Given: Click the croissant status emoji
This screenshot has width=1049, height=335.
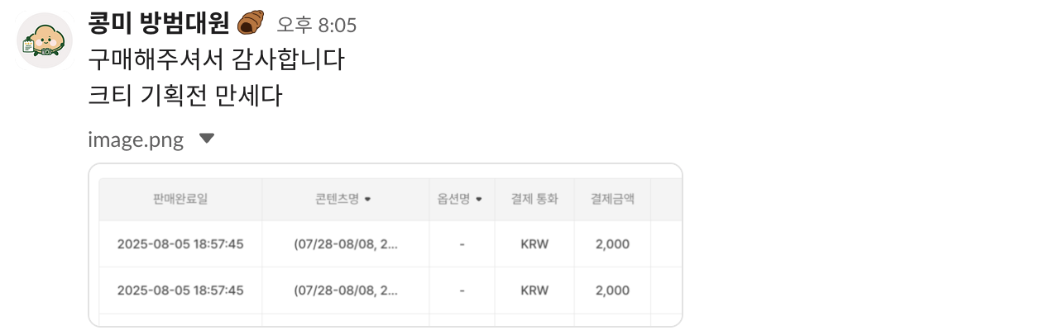Looking at the screenshot, I should pos(250,24).
